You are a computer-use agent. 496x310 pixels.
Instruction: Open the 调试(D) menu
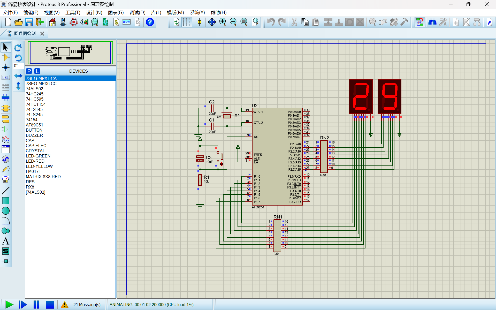138,12
